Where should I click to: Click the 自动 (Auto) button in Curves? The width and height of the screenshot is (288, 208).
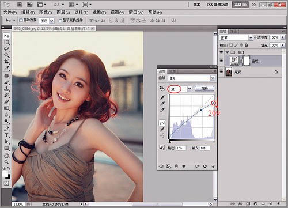click(204, 89)
